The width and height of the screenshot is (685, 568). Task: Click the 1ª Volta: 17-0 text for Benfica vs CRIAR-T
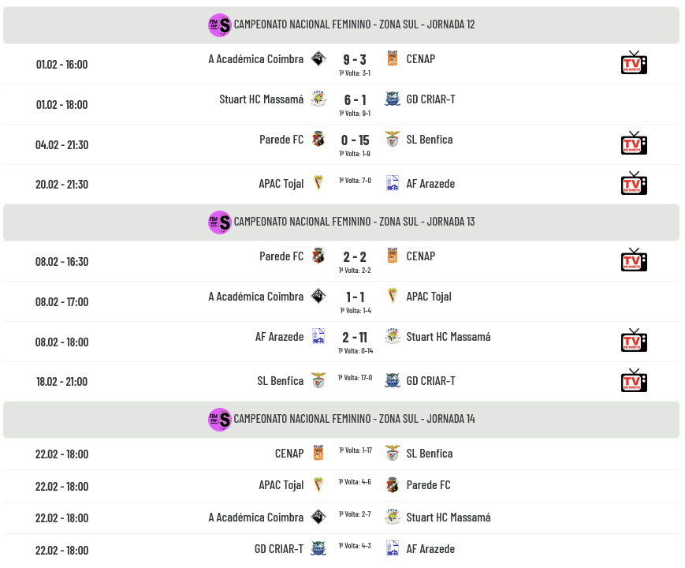(x=355, y=378)
